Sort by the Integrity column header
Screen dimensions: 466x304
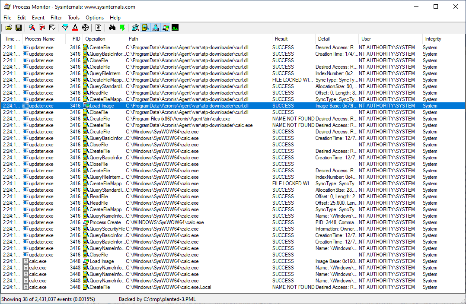443,39
